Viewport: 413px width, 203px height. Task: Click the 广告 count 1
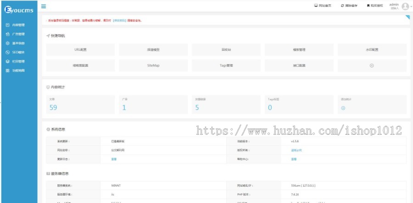click(x=124, y=107)
